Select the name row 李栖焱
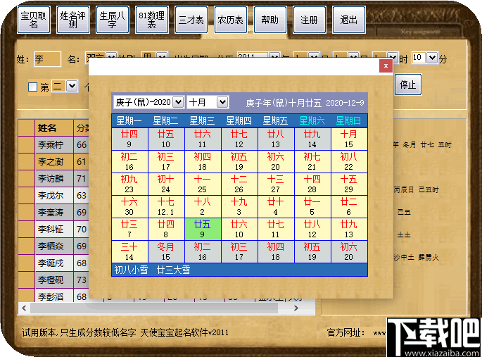This screenshot has height=357, width=482. [x=53, y=246]
